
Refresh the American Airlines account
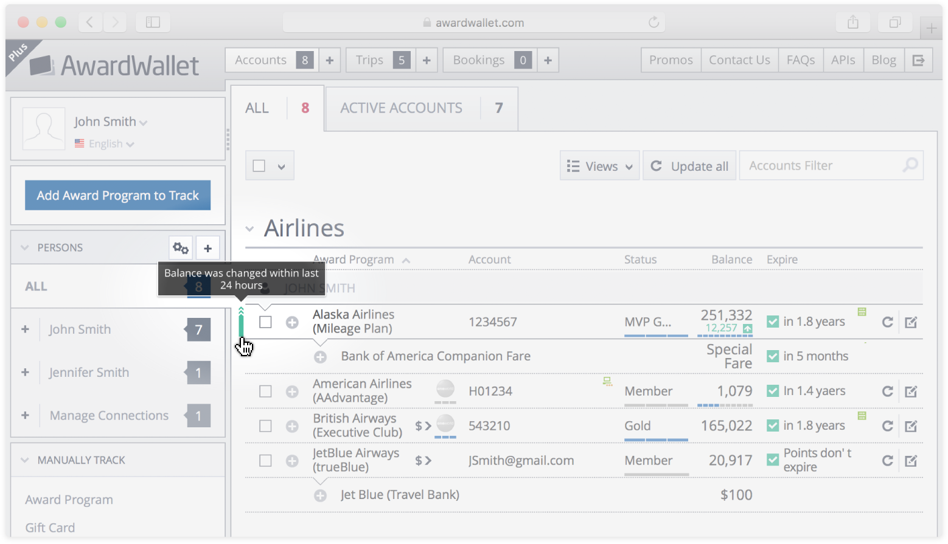(x=887, y=391)
